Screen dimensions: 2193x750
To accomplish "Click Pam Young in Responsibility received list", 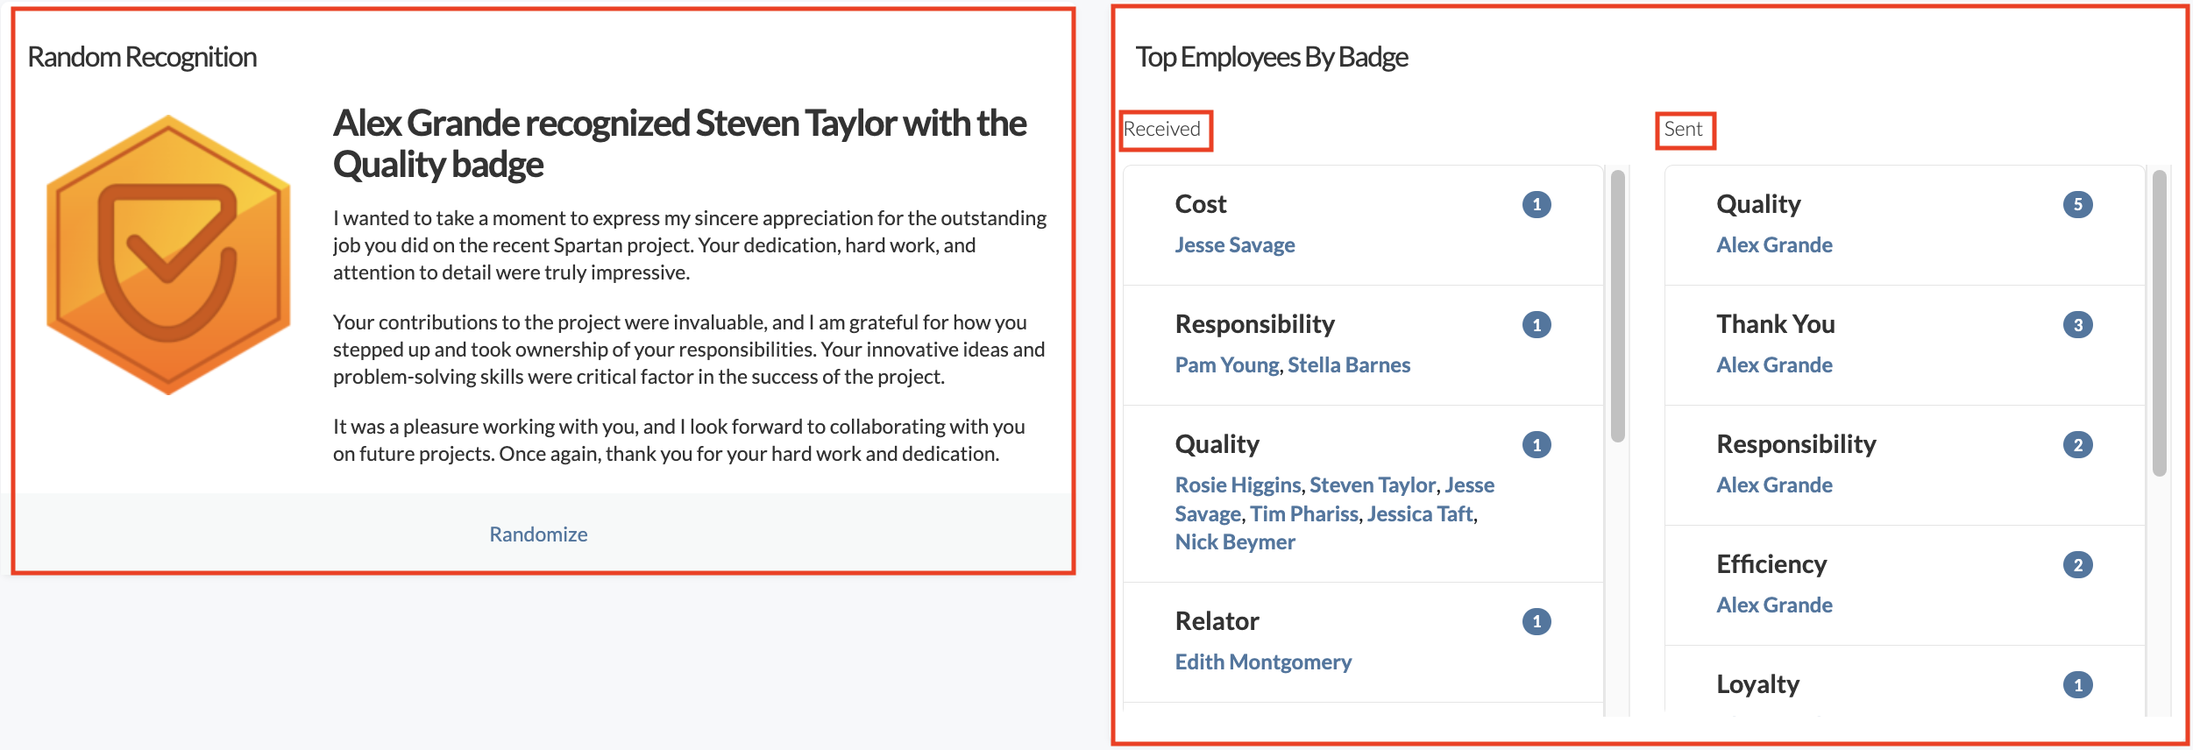I will click(x=1226, y=365).
